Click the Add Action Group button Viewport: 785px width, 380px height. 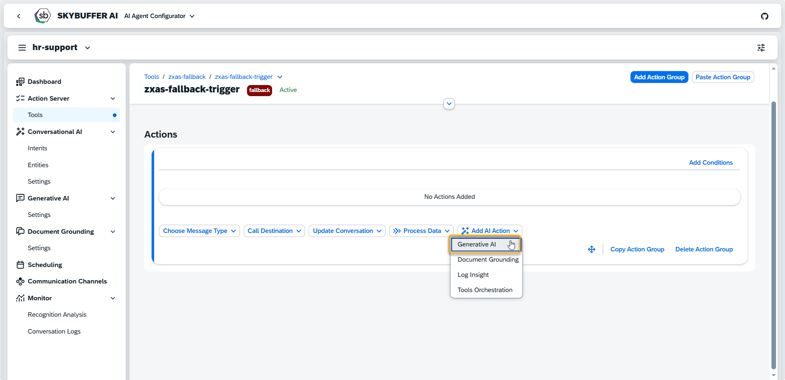click(x=659, y=77)
